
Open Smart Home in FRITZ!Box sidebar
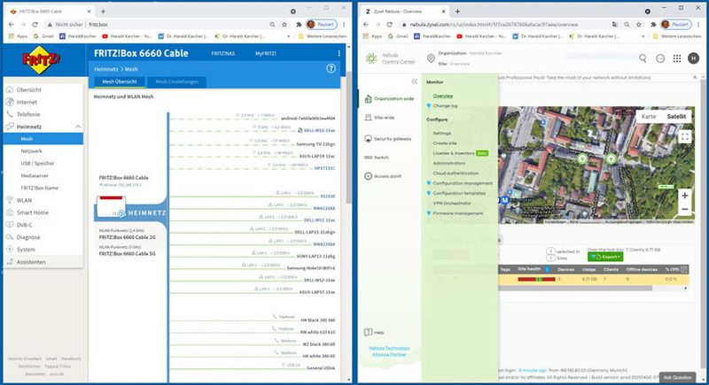[32, 212]
